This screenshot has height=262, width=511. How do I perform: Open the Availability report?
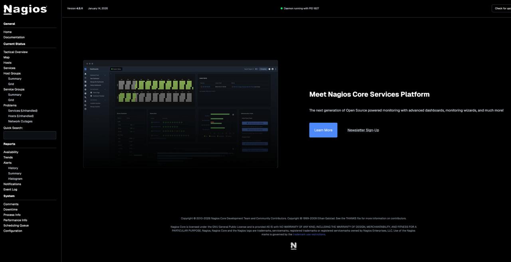[11, 152]
